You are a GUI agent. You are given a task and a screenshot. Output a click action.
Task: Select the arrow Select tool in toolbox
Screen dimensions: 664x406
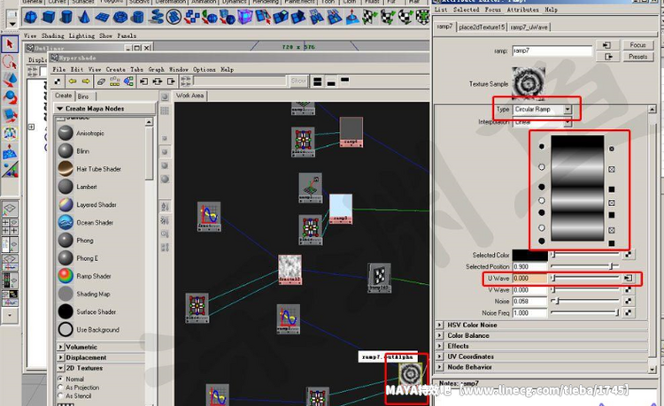coord(10,44)
